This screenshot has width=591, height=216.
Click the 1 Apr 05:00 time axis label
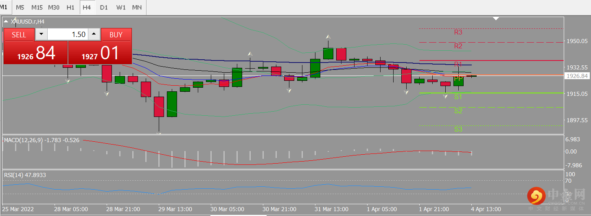click(382, 209)
